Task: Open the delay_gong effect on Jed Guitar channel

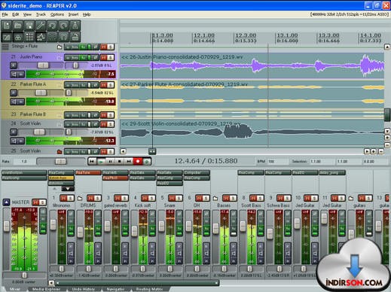Action: click(x=332, y=172)
